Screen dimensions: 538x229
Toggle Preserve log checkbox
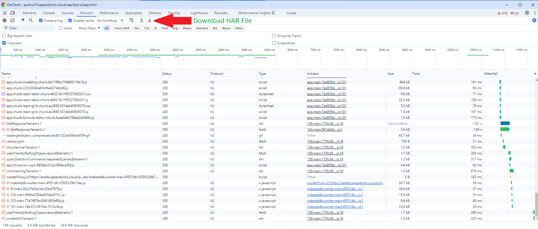[x=41, y=20]
